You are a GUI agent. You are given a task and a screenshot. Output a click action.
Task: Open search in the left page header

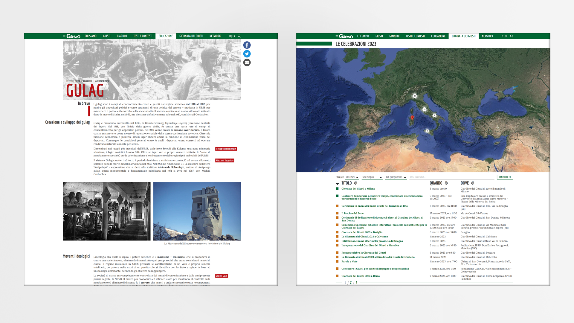click(239, 36)
